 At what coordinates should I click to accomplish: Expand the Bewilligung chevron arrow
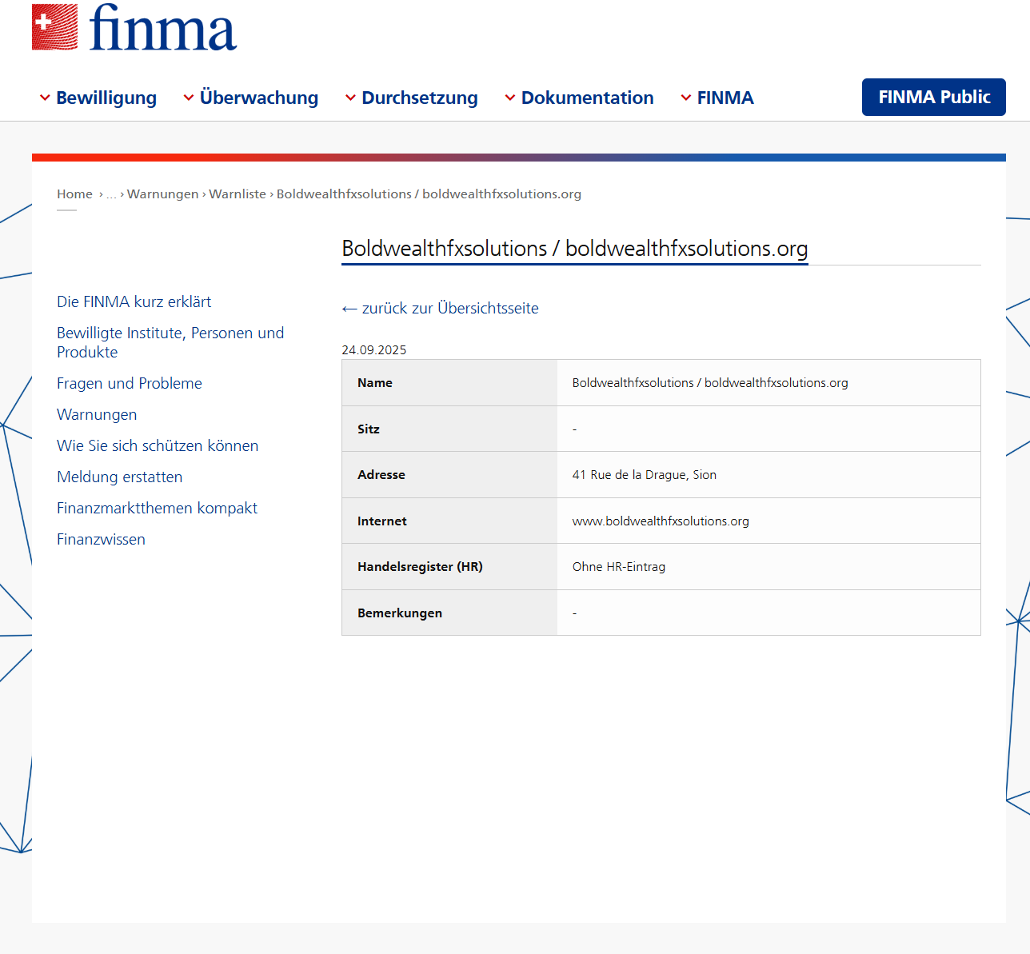click(45, 98)
